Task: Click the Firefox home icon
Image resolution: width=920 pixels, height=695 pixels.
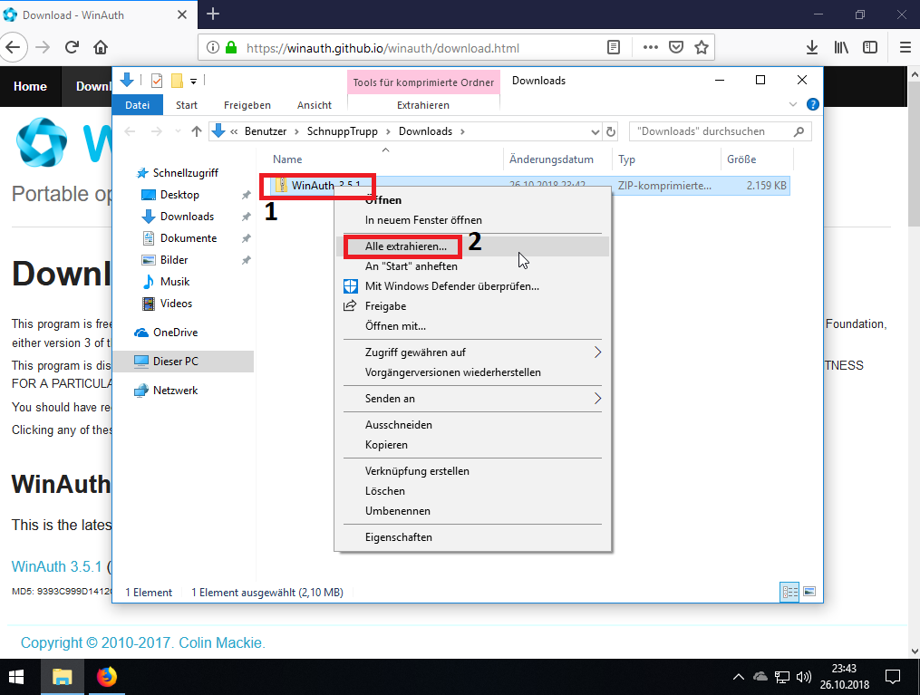Action: (x=101, y=47)
